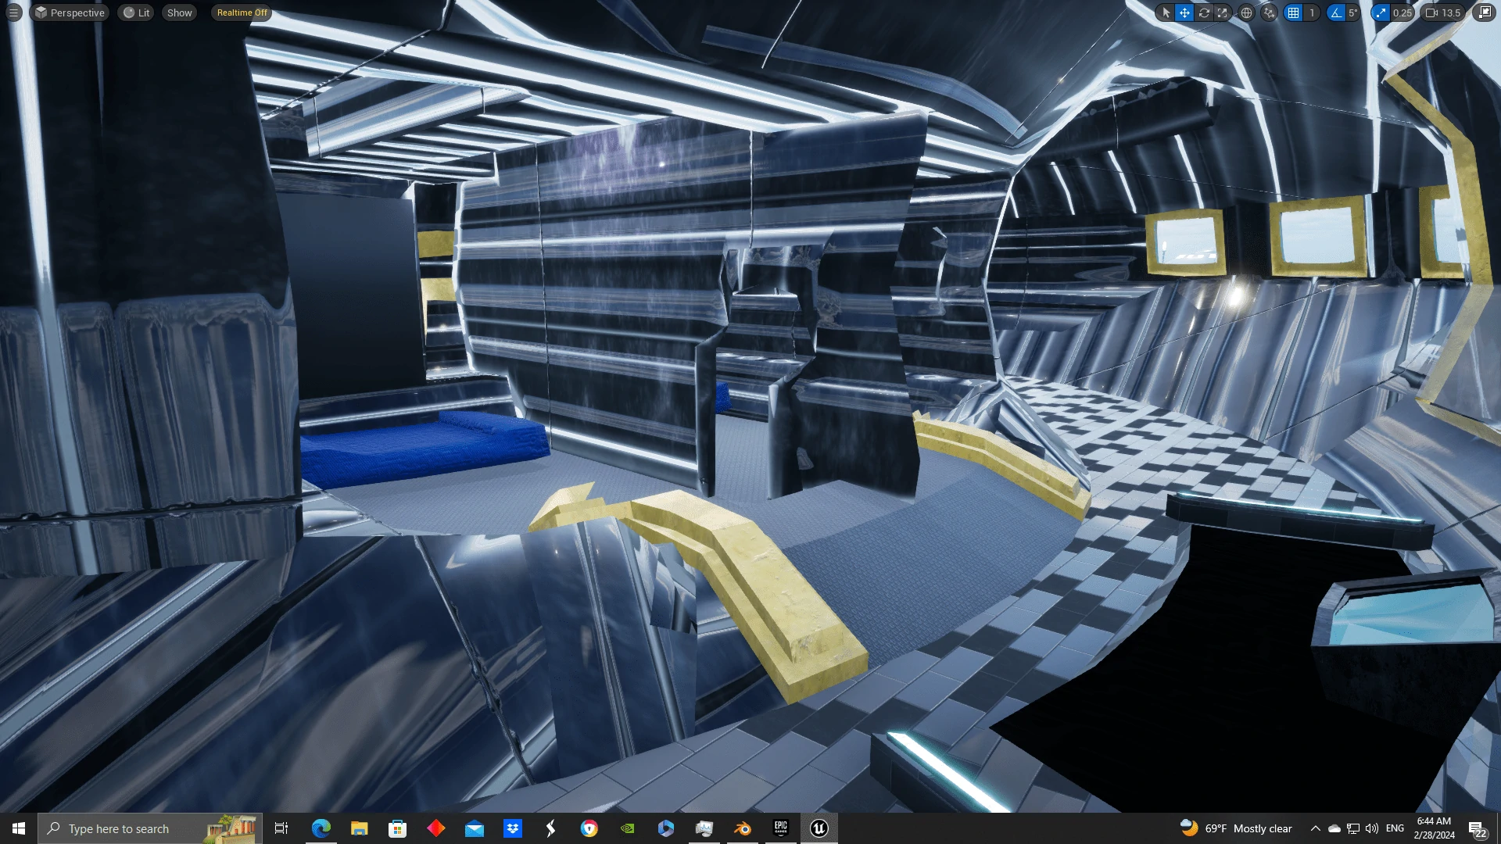Switch to the Rotate tool
The width and height of the screenshot is (1501, 844).
click(1204, 13)
